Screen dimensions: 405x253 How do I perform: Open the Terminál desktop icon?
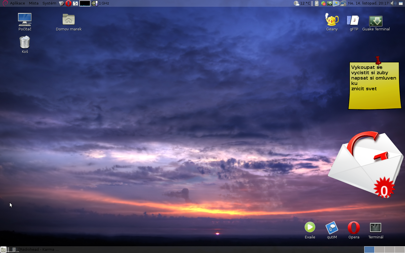pos(375,228)
